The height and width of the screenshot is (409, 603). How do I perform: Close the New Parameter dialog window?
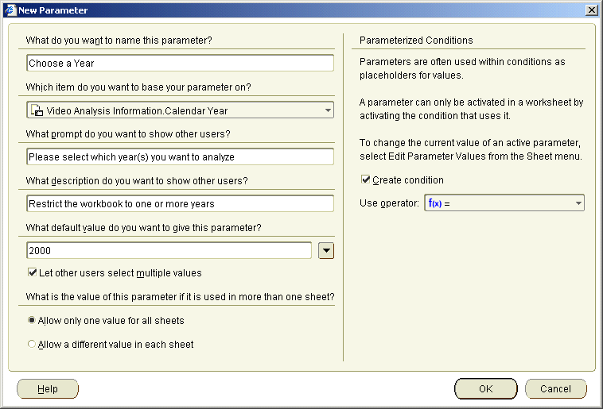591,10
